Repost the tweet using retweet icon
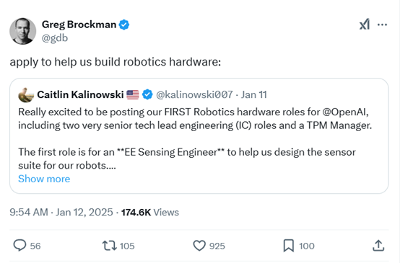400x263 pixels. (110, 246)
